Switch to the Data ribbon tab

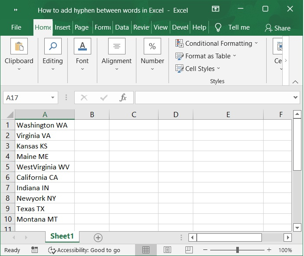click(122, 27)
